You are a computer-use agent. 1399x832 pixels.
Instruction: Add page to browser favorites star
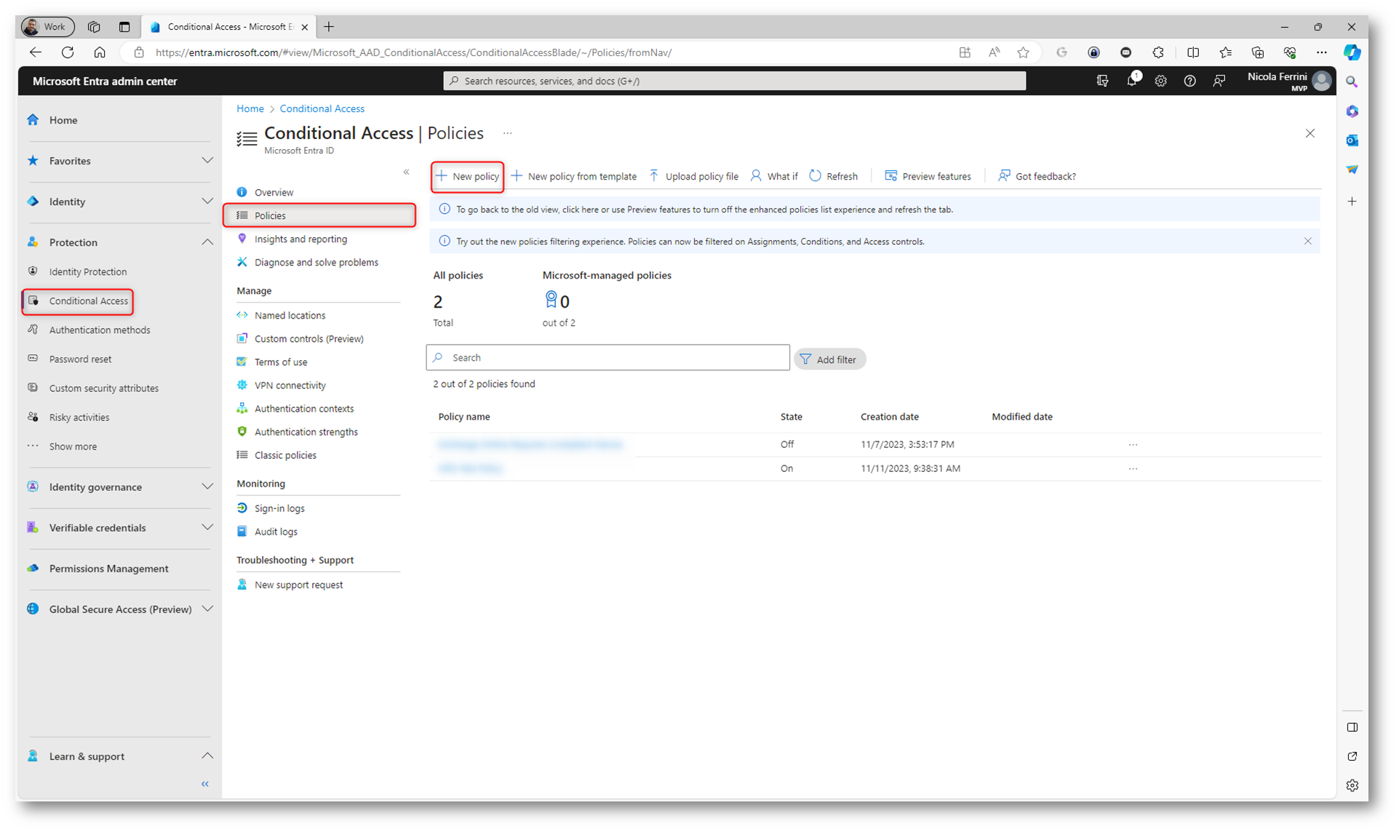(1023, 52)
